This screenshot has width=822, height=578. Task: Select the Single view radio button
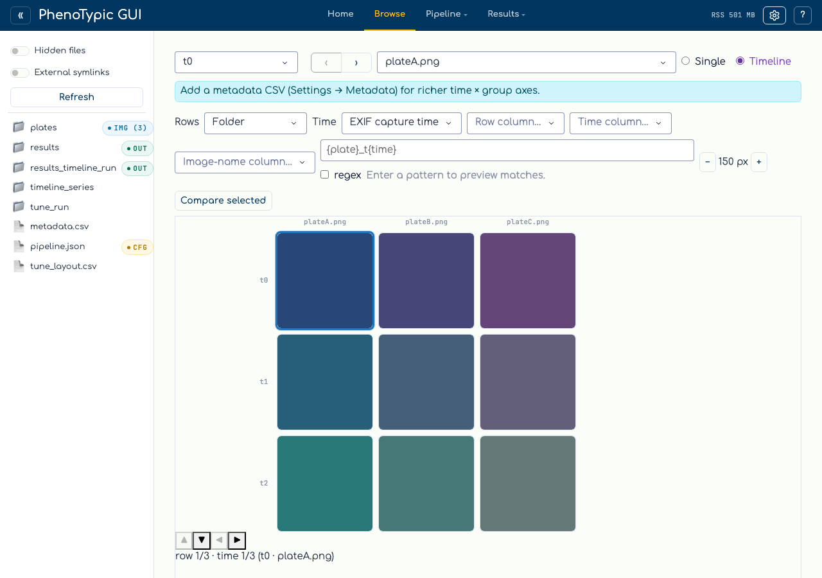click(685, 61)
